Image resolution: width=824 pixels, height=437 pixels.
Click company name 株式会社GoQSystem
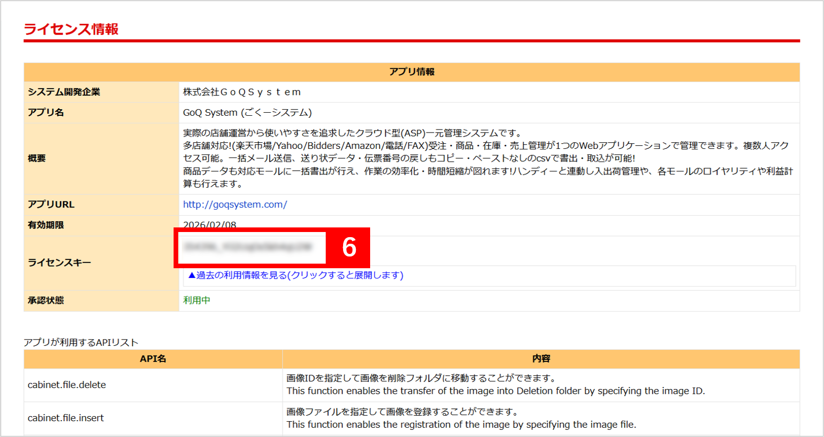[x=242, y=92]
